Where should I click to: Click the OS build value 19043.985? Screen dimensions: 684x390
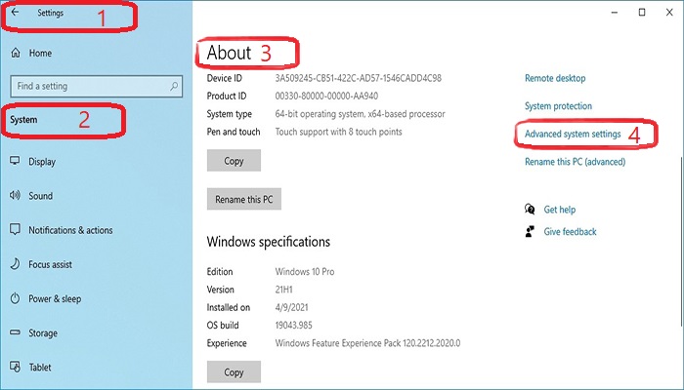coord(293,326)
